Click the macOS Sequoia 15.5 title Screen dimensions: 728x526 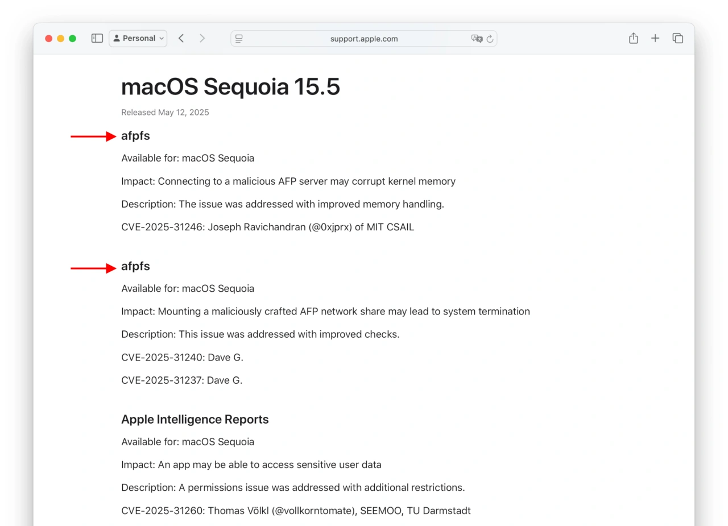pyautogui.click(x=230, y=87)
